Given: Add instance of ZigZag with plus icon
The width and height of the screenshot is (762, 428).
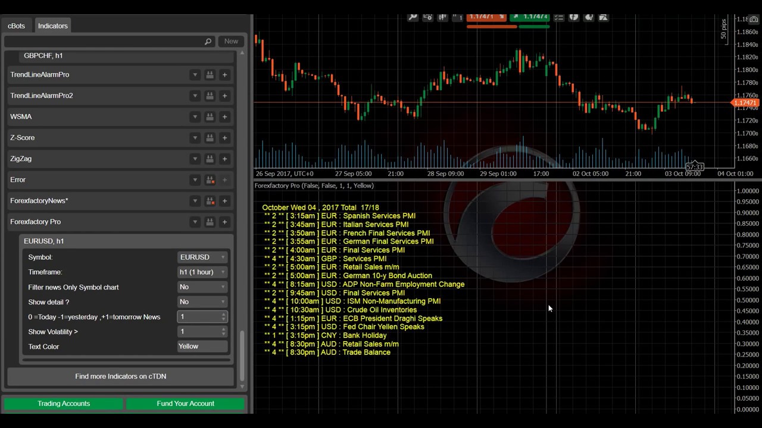Looking at the screenshot, I should (x=224, y=159).
